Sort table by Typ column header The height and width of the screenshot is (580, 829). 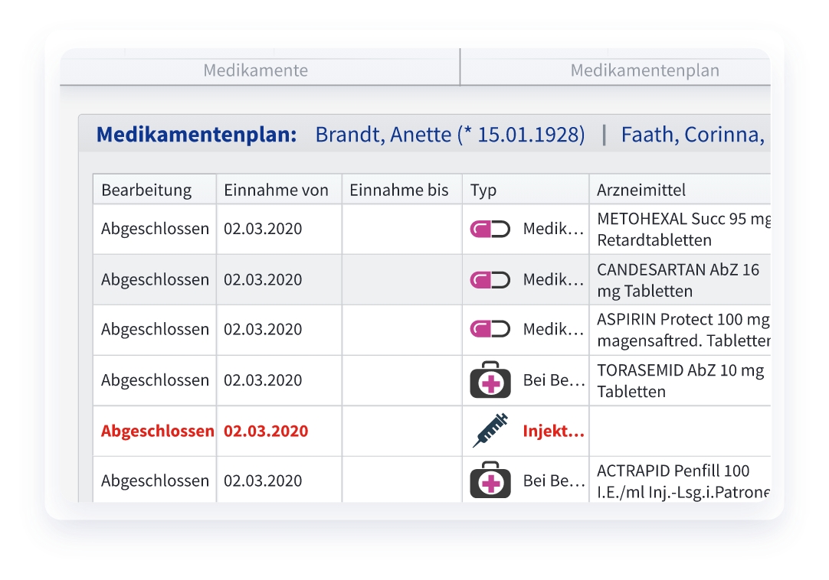pos(483,190)
